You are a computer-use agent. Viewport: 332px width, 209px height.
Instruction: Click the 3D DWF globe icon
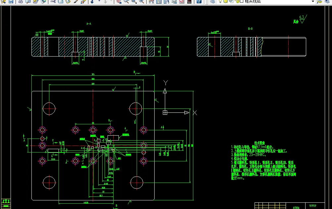[43, 2]
